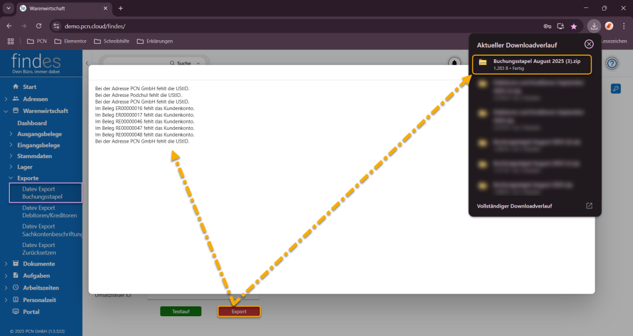Close the Aktueller Downloadverlauf popup

588,44
